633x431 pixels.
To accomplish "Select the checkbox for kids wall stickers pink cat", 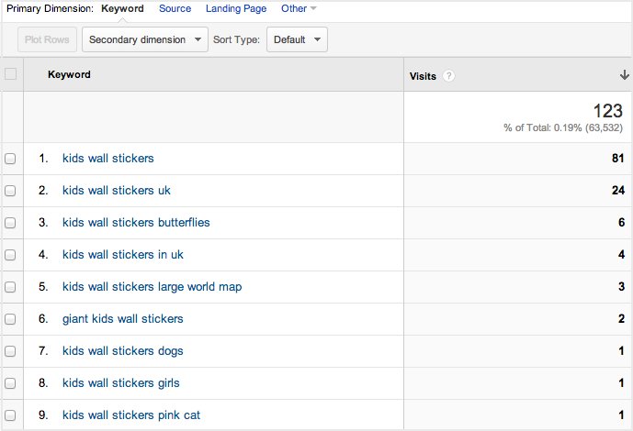I will click(10, 415).
